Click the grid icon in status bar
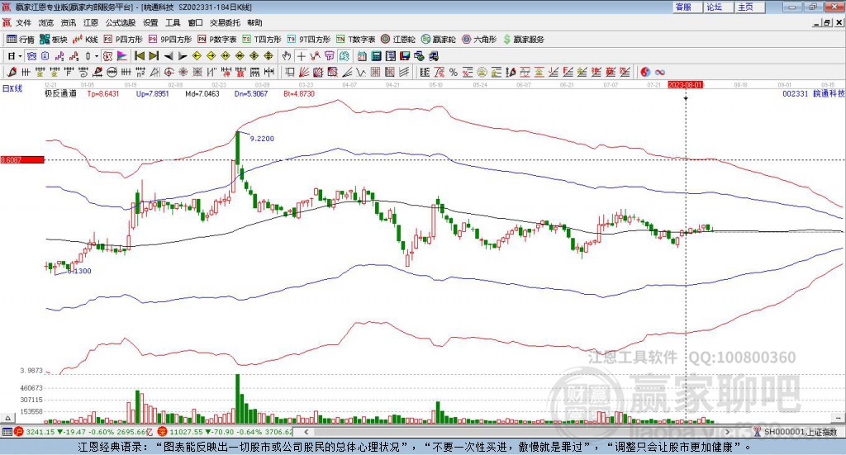The height and width of the screenshot is (455, 846). pos(7,432)
